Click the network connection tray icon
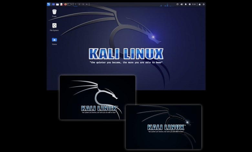This screenshot has width=252, height=152. click(178, 4)
